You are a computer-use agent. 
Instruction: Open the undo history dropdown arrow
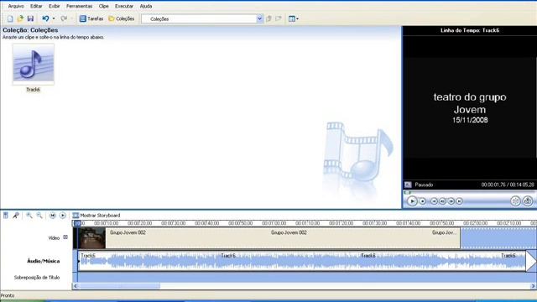tap(54, 18)
